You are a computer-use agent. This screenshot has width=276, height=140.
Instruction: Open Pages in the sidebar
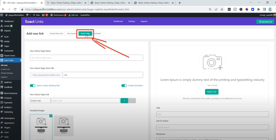tap(7, 46)
